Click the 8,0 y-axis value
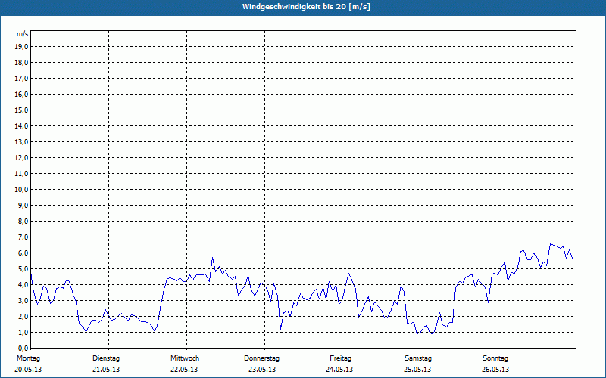The image size is (606, 378). pos(23,221)
